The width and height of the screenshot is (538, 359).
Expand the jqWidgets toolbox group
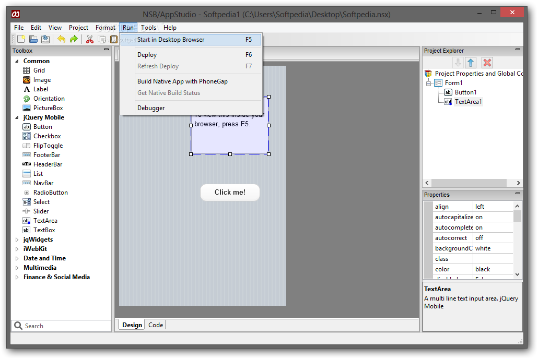[x=17, y=240]
